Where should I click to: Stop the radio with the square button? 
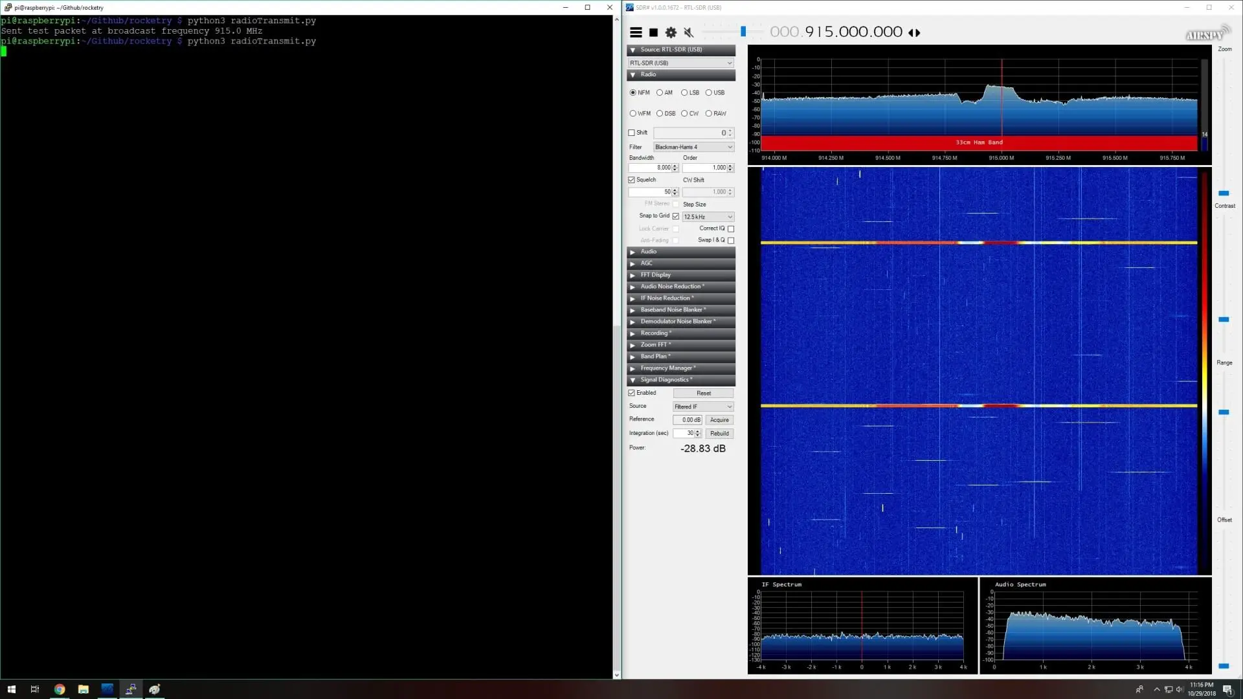pos(653,32)
